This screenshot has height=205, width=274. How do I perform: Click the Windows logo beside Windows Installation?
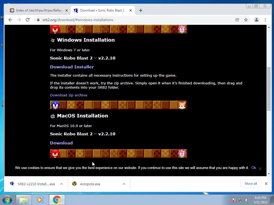tap(53, 40)
